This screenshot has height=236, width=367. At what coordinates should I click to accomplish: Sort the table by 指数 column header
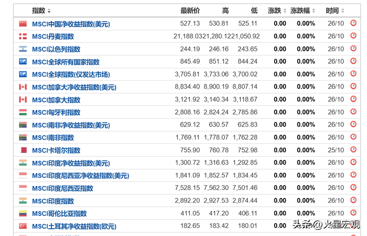coord(41,11)
